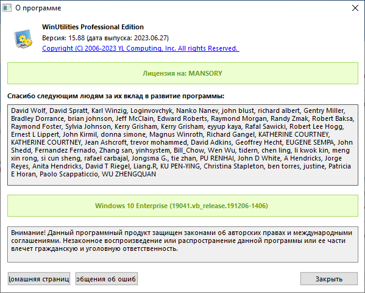Click the name Bradley Dorrance in credits
365x293 pixels.
pos(38,118)
